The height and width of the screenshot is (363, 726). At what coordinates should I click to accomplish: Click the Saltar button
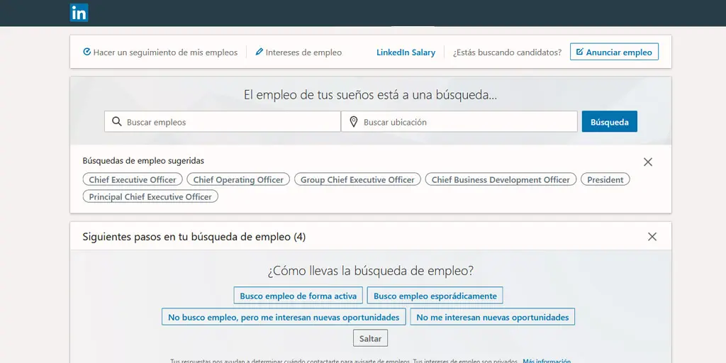pyautogui.click(x=370, y=338)
